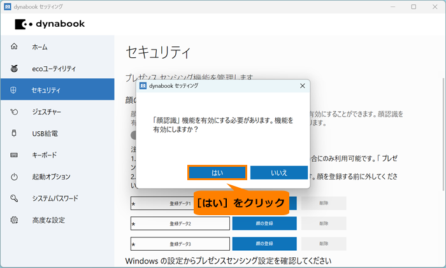The height and width of the screenshot is (268, 446).
Task: Maximize the dynabook セッティング window
Action: [414, 7]
